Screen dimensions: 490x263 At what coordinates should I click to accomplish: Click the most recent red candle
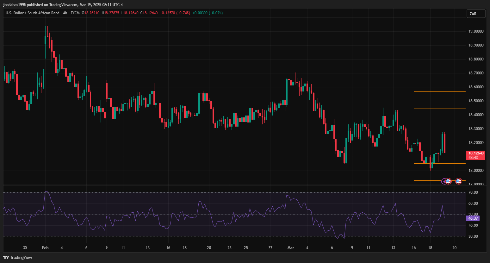(445, 143)
